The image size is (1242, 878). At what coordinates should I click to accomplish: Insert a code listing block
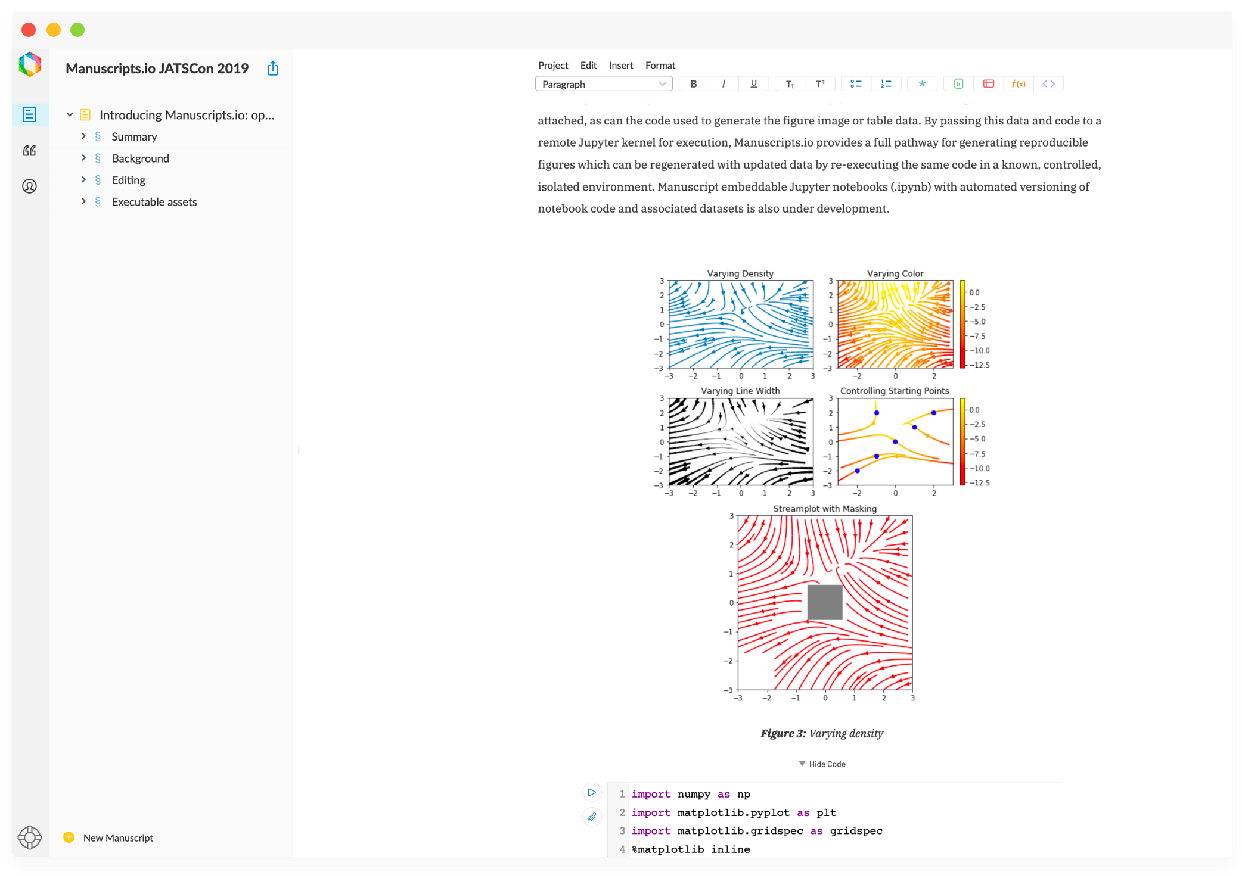(x=1048, y=84)
